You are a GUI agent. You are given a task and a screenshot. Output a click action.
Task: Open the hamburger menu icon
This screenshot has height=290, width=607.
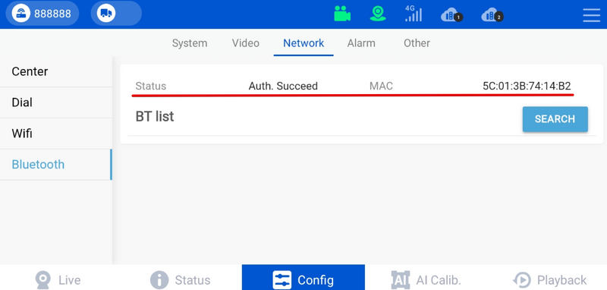click(x=591, y=14)
